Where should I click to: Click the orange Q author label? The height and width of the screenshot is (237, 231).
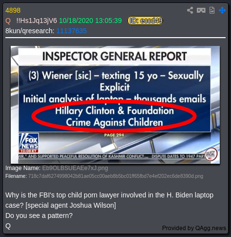[x=8, y=21]
